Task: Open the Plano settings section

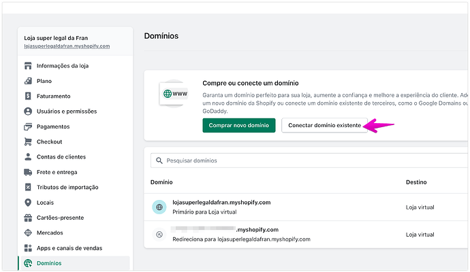Action: click(x=44, y=81)
